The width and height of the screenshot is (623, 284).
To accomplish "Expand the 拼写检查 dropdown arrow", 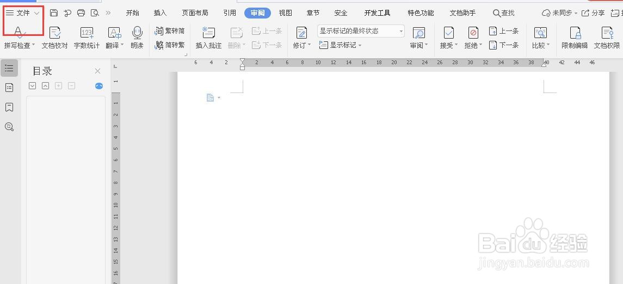I will (x=33, y=45).
